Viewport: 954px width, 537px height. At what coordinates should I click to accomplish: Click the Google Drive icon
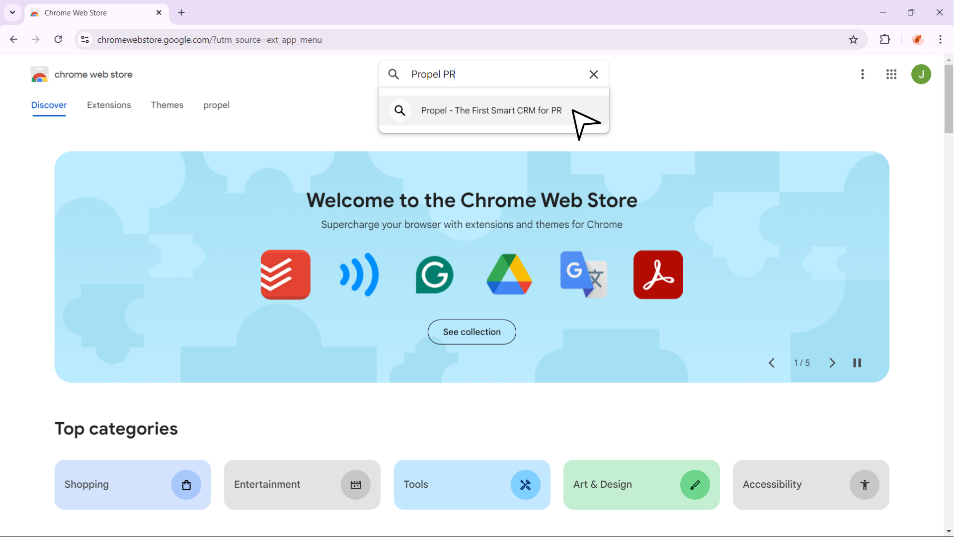pyautogui.click(x=509, y=274)
